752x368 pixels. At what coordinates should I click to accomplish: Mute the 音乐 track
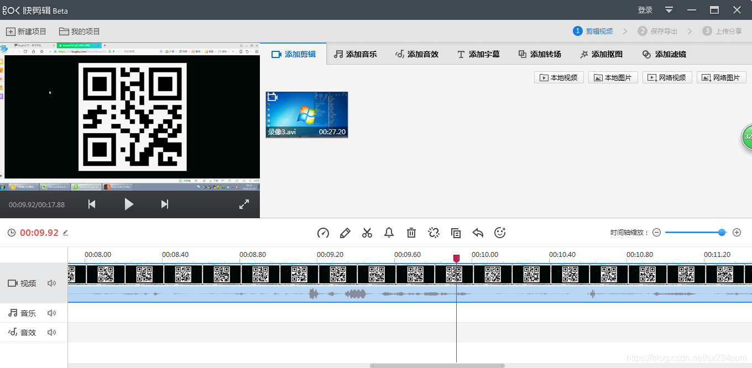(x=51, y=313)
